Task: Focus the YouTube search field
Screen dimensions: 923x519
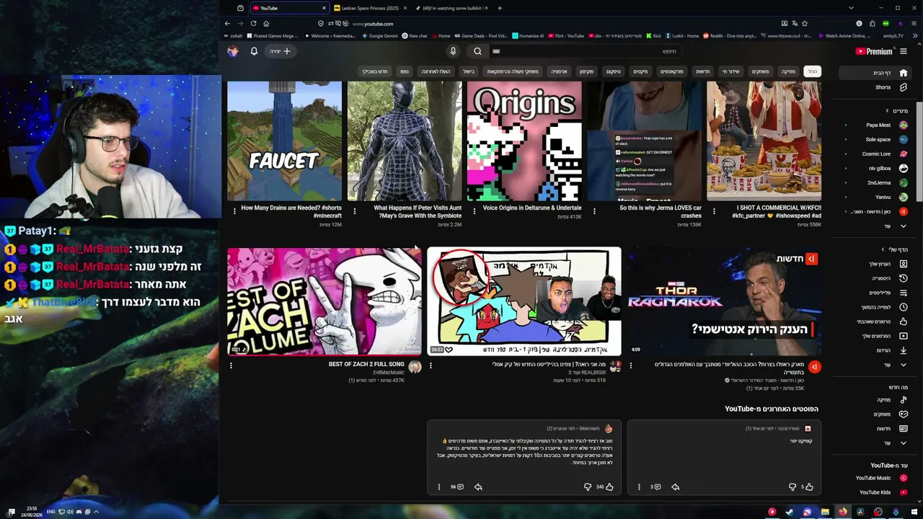Action: [x=586, y=51]
